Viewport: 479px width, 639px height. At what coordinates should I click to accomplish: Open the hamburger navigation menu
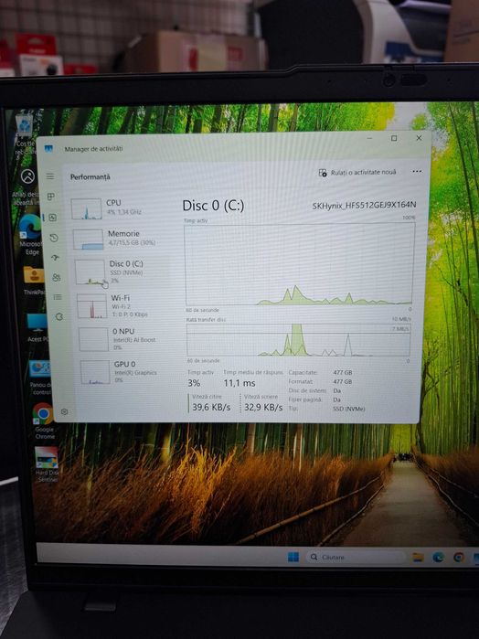tap(50, 176)
